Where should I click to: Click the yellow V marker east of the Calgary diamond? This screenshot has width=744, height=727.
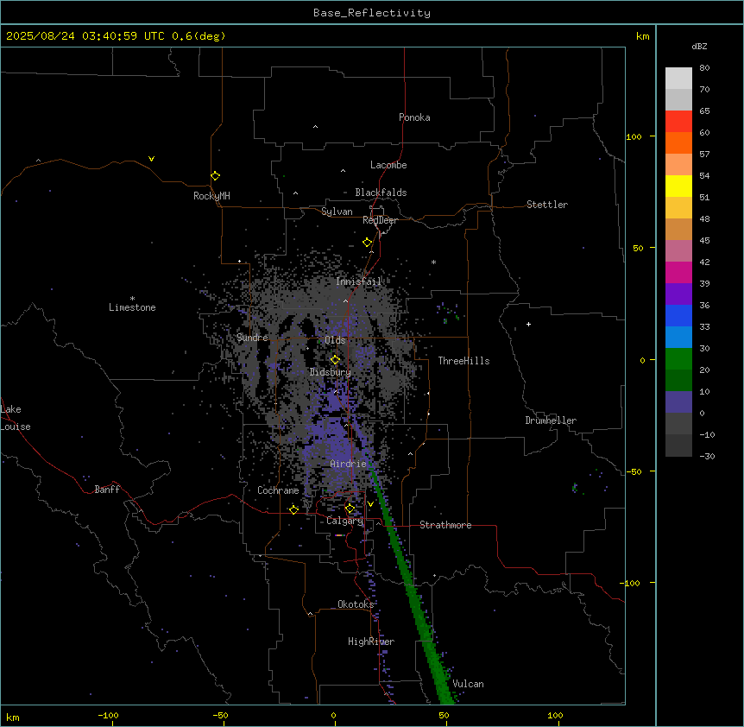[370, 504]
